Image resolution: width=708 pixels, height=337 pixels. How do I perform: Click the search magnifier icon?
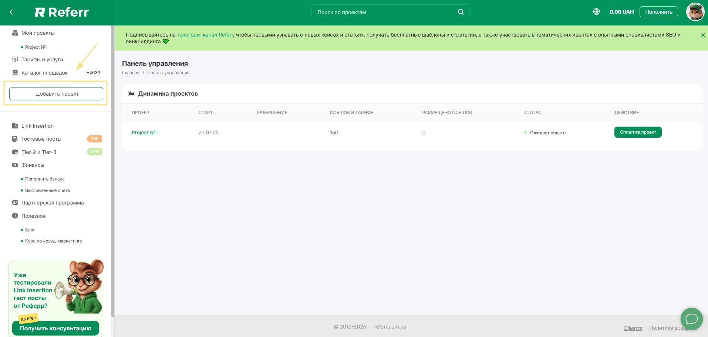click(461, 12)
